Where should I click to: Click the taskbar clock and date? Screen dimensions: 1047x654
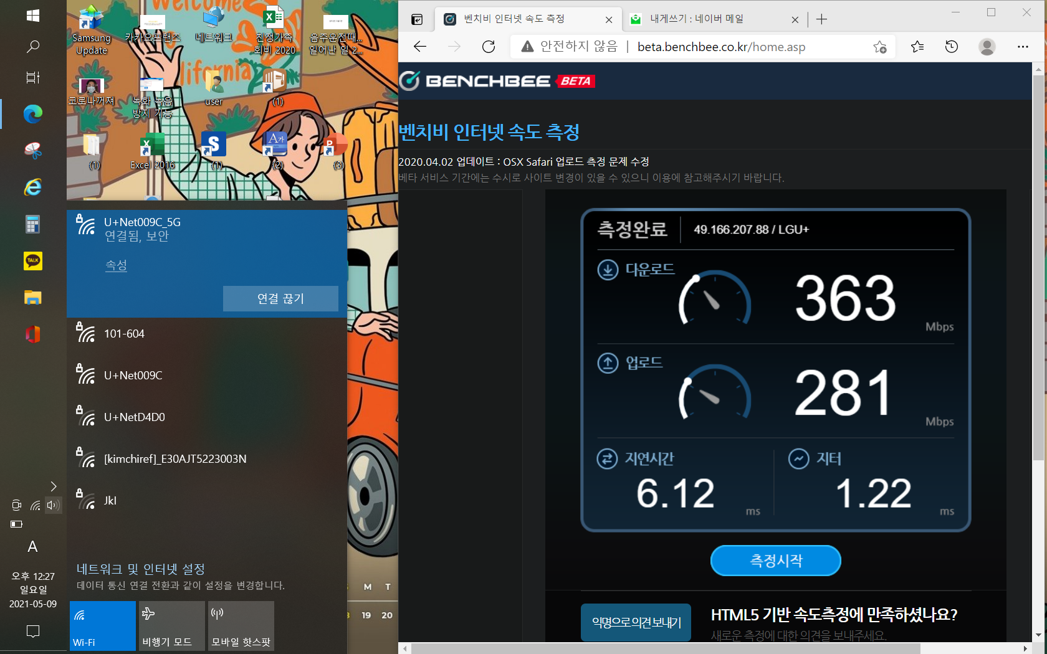[x=33, y=590]
